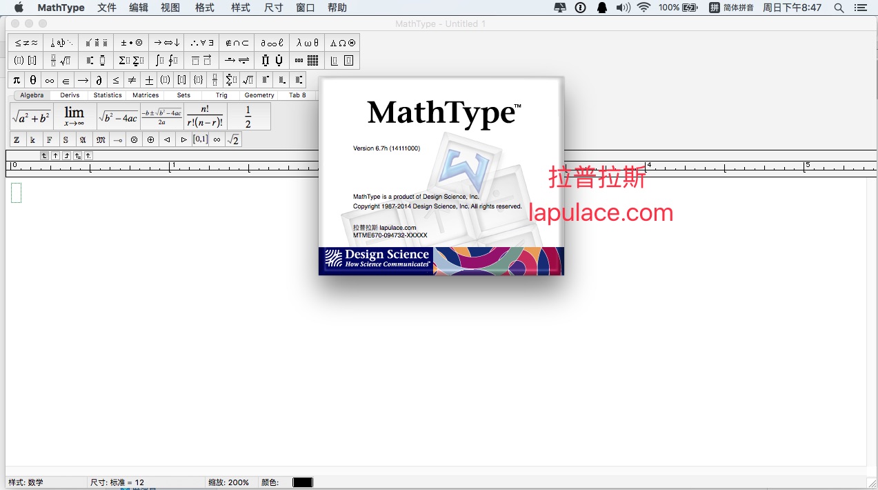Click the plus-minus symbol button
878x490 pixels.
click(x=149, y=80)
